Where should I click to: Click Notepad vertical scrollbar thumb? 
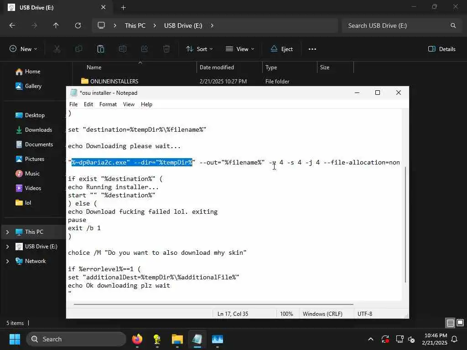(x=405, y=225)
